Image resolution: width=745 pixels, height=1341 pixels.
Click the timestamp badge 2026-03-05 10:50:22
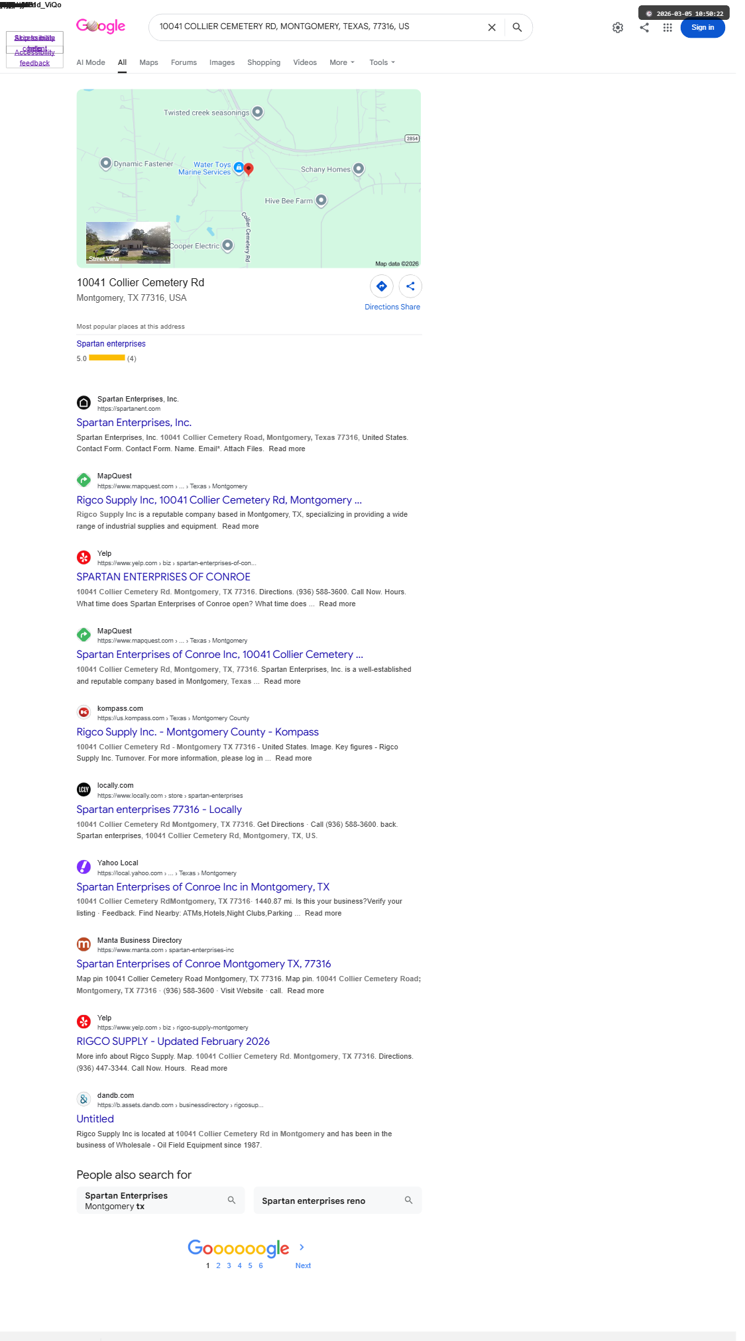pyautogui.click(x=684, y=13)
